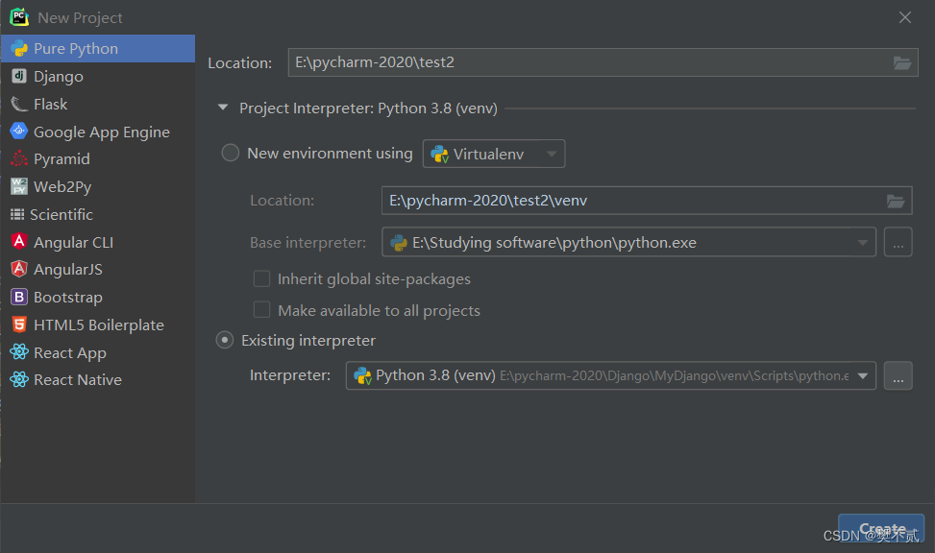Open the project Location folder browser icon
Viewport: 935px width, 553px height.
click(901, 61)
